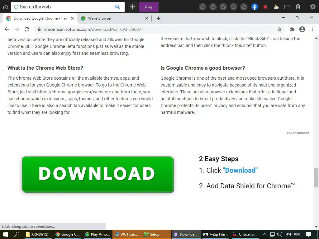This screenshot has height=239, width=319.
Task: Bookmark this page with the star
Action: tap(280, 29)
